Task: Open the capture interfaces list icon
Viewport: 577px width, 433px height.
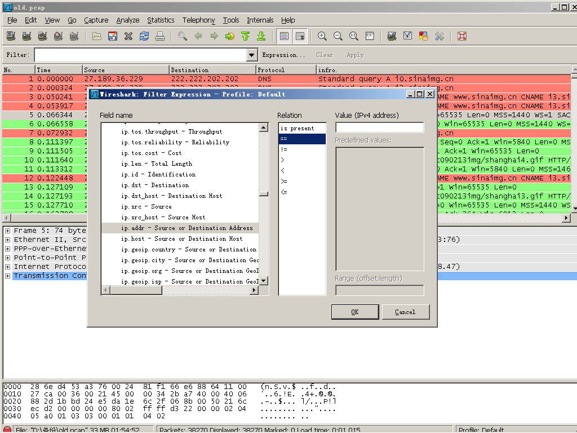Action: (x=11, y=36)
